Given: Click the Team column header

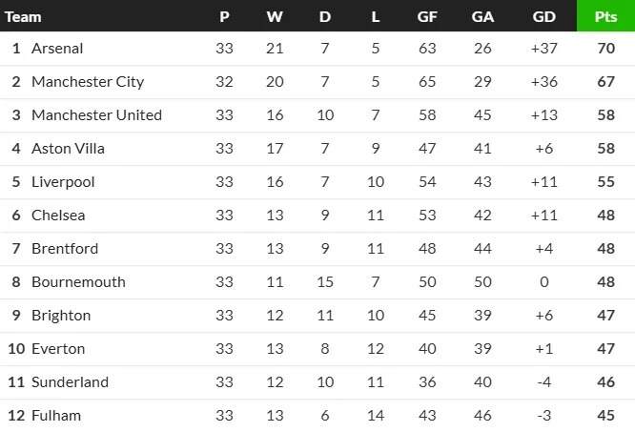Looking at the screenshot, I should click(23, 16).
